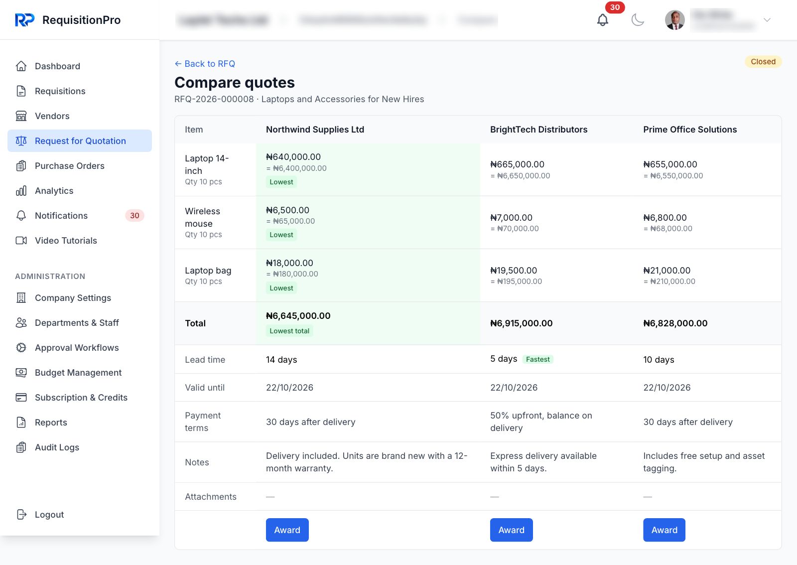Click the sidebar Notifications 30 count badge
This screenshot has height=565, width=797.
134,216
